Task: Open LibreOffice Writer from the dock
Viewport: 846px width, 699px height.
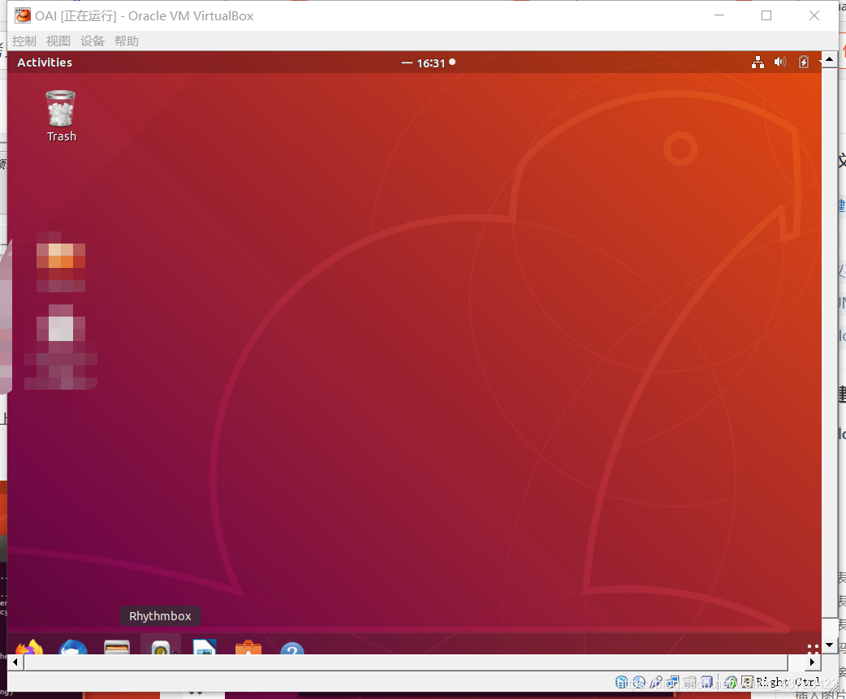Action: point(205,647)
